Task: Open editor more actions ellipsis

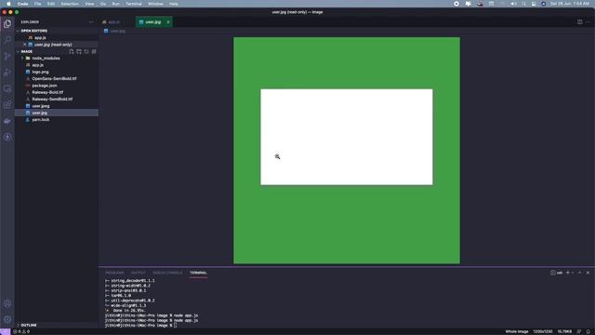Action: click(588, 22)
